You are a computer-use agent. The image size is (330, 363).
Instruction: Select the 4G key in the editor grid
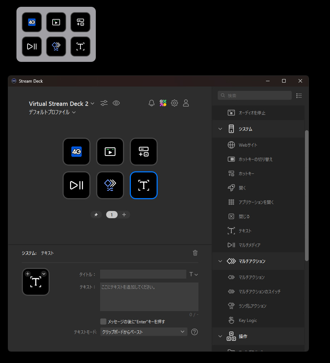[x=77, y=152]
